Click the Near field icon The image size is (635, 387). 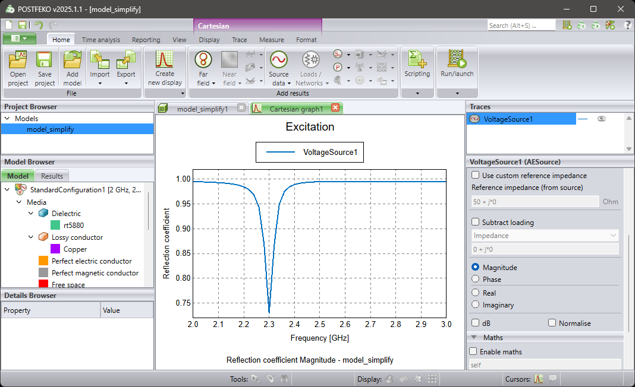[x=230, y=60]
